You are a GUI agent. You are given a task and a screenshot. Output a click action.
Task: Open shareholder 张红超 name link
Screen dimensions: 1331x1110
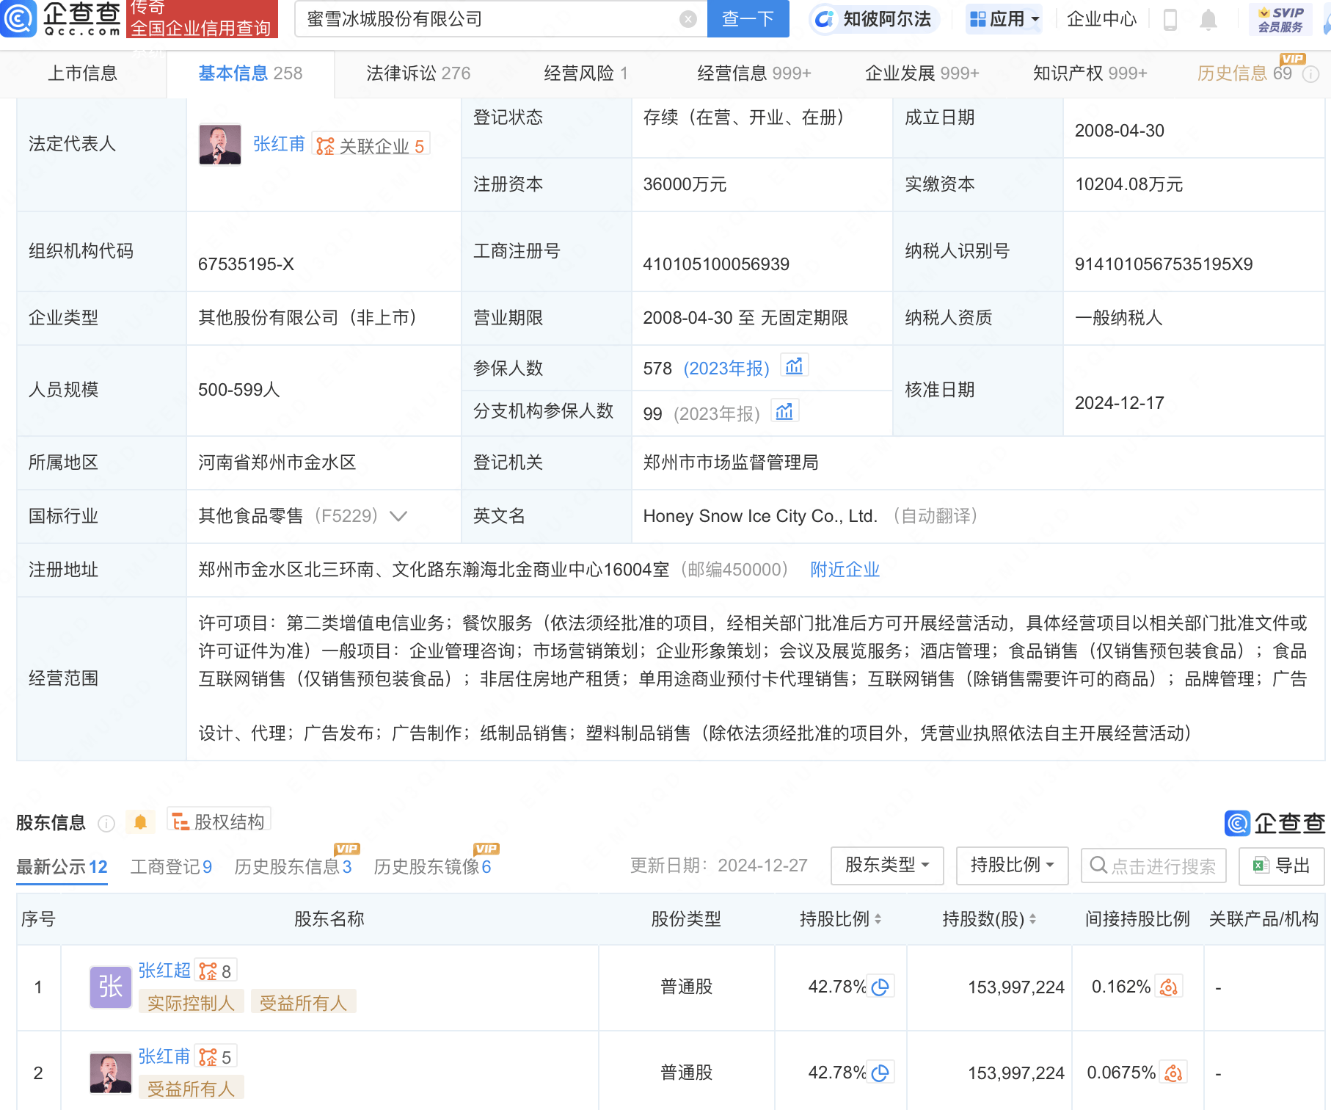point(164,971)
